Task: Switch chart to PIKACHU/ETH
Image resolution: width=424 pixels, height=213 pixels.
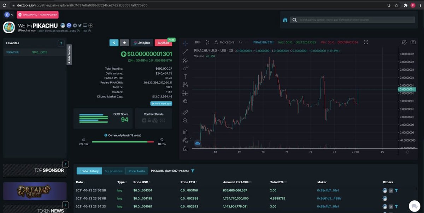Action: (x=264, y=42)
